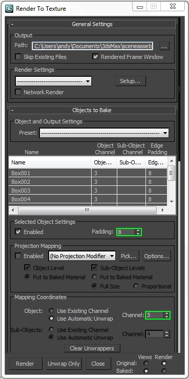Click the Padding value field
This screenshot has width=189, height=379.
coord(125,232)
